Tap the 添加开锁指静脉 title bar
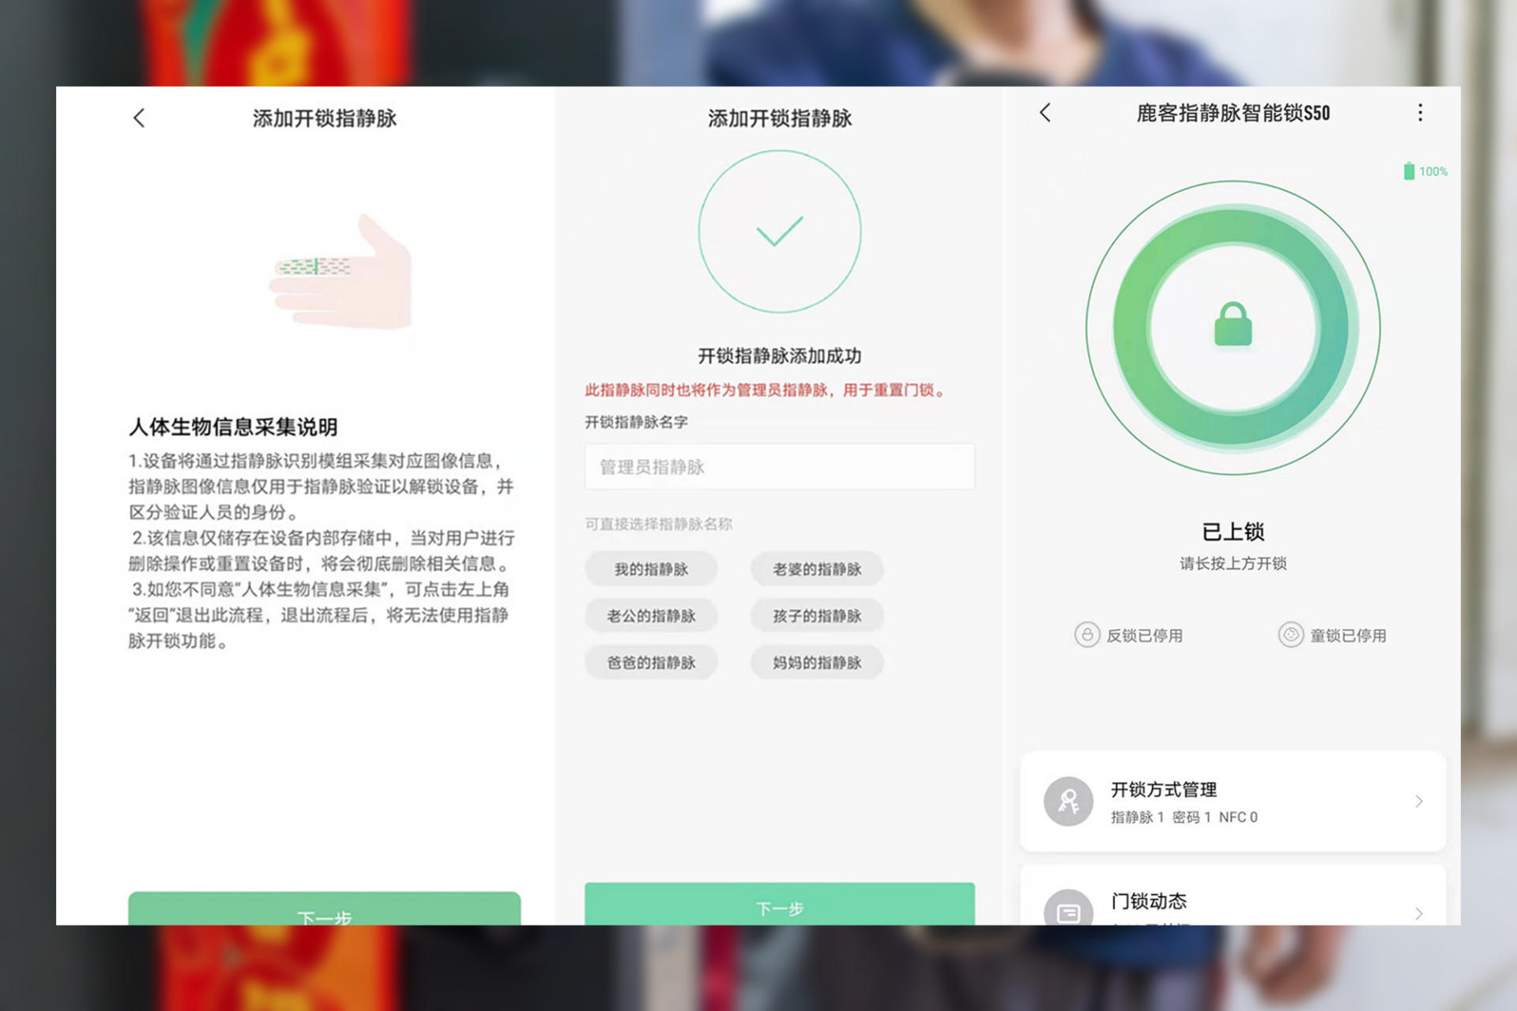Screen dimensions: 1517x1011 [325, 118]
